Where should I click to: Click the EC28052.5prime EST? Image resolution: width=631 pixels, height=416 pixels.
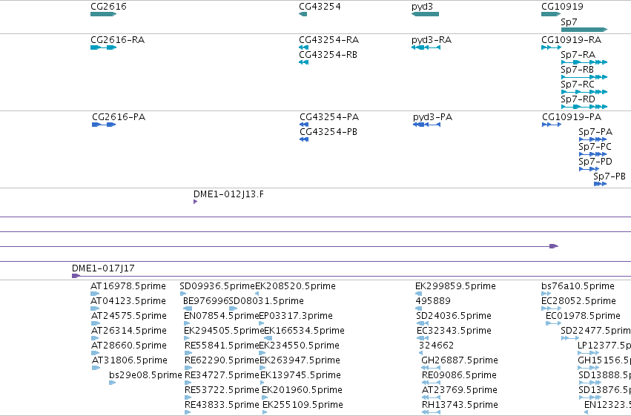(x=551, y=308)
